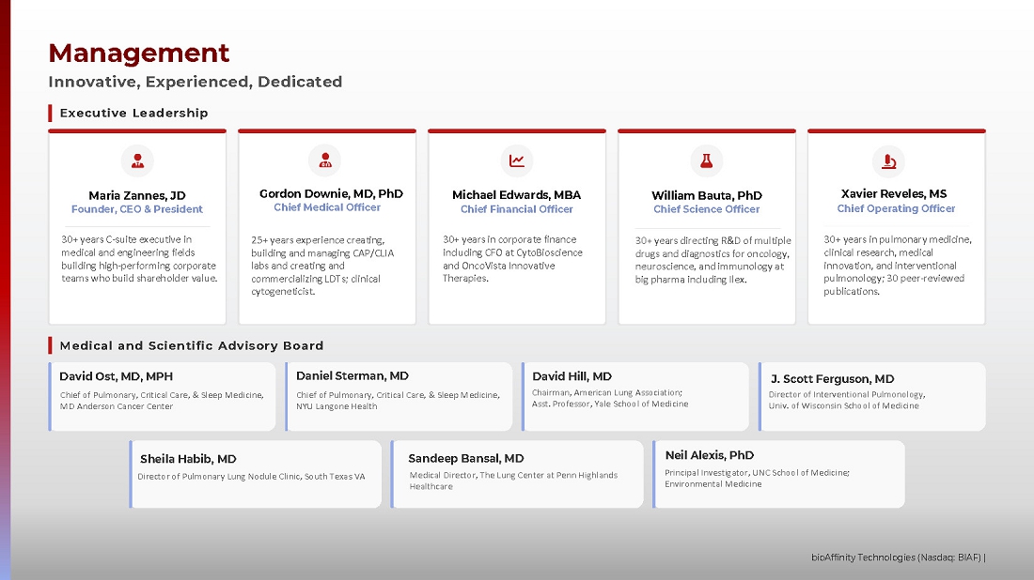Select the Management slide title

[139, 53]
